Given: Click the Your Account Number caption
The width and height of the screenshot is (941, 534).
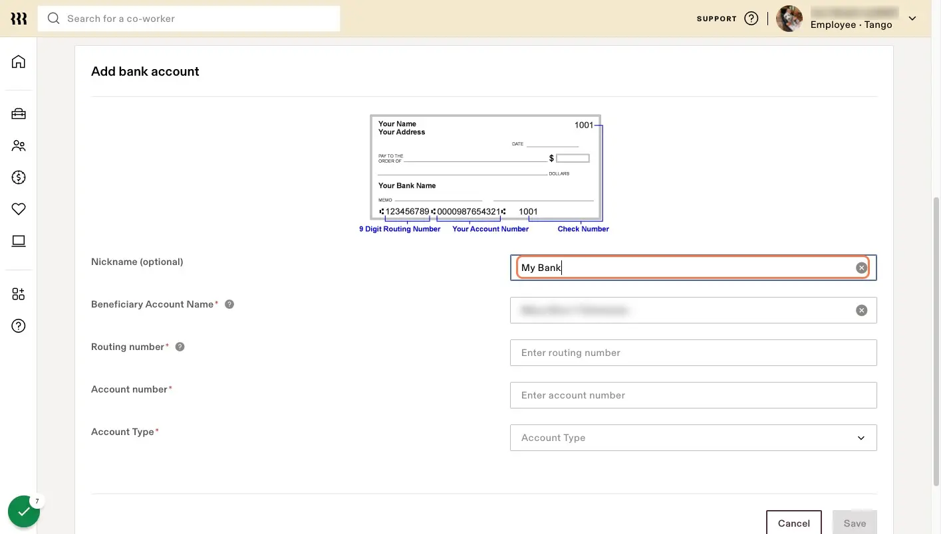Looking at the screenshot, I should [491, 228].
